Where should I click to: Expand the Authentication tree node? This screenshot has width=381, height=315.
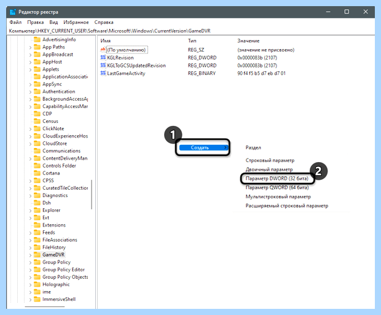(x=30, y=92)
